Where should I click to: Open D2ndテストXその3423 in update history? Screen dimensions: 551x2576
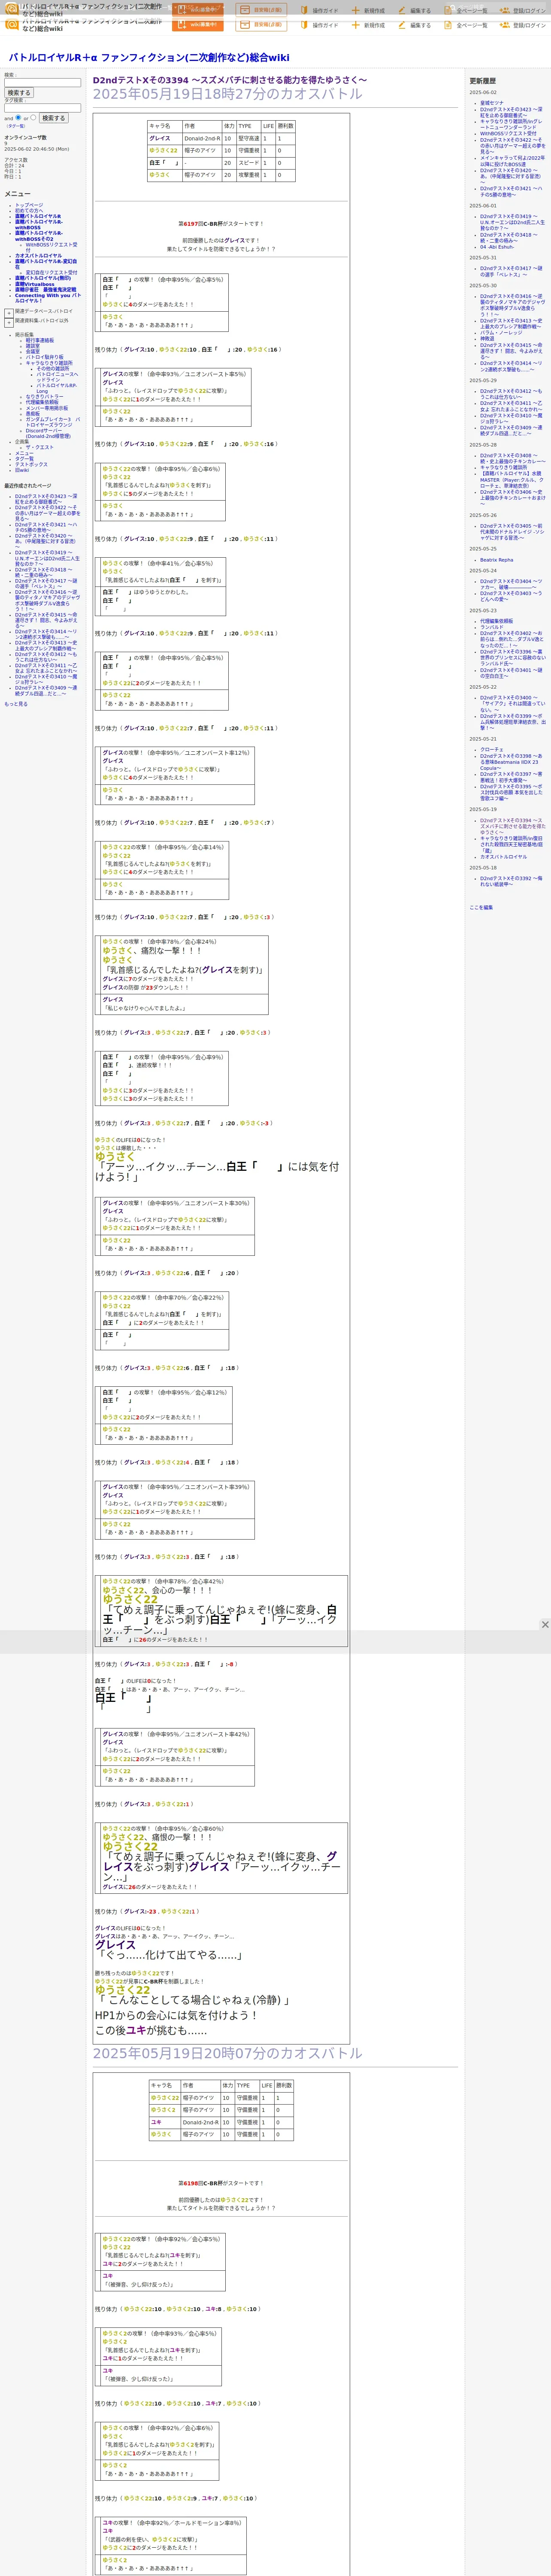(511, 112)
